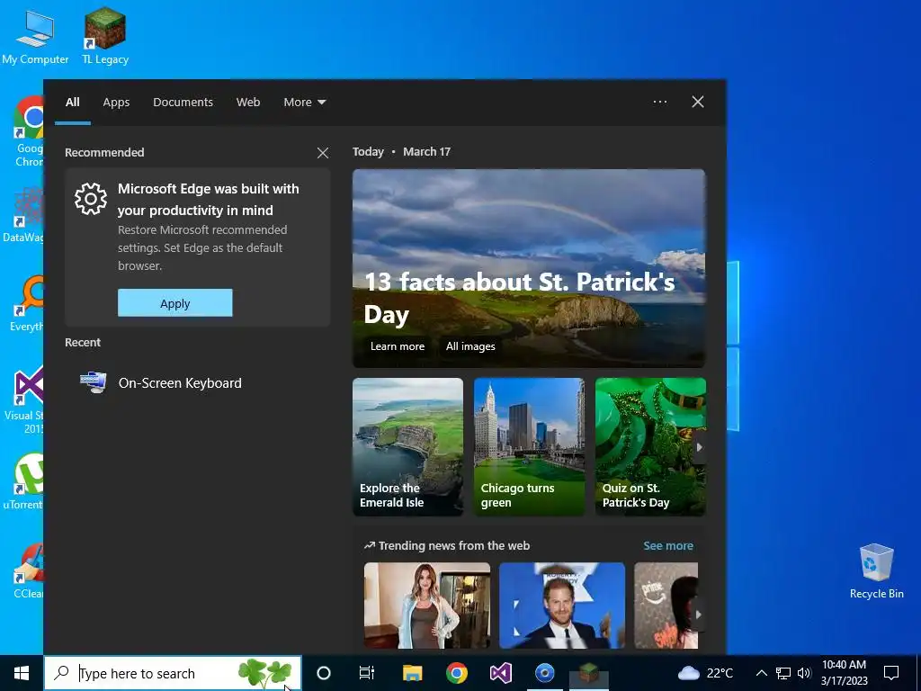Screen dimensions: 921x691
Task: Close the search panel
Action: click(698, 102)
